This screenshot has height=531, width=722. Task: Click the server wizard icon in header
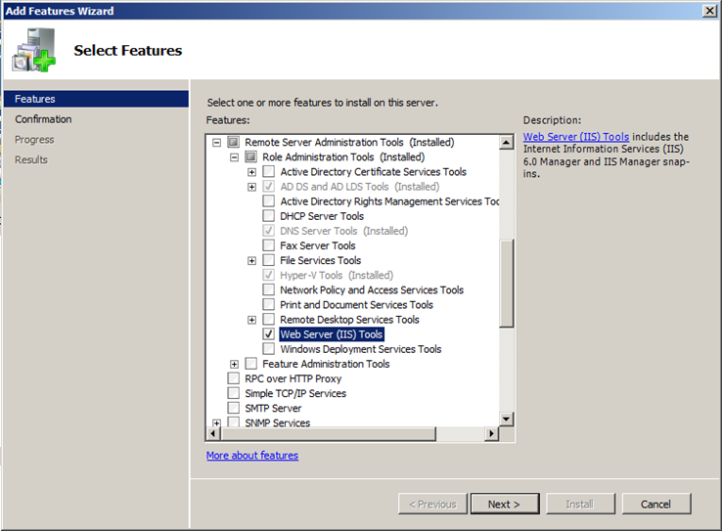35,50
